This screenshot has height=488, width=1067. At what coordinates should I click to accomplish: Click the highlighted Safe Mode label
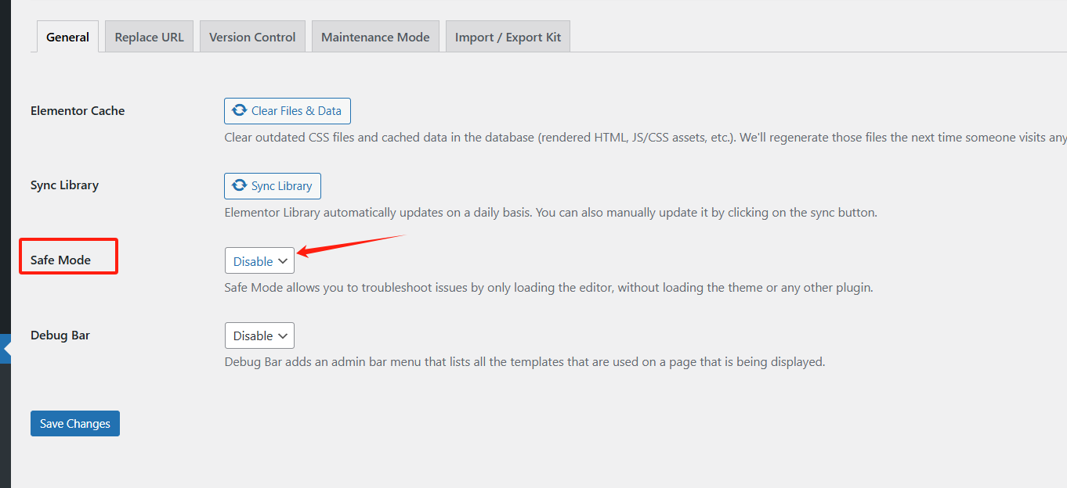pos(61,260)
